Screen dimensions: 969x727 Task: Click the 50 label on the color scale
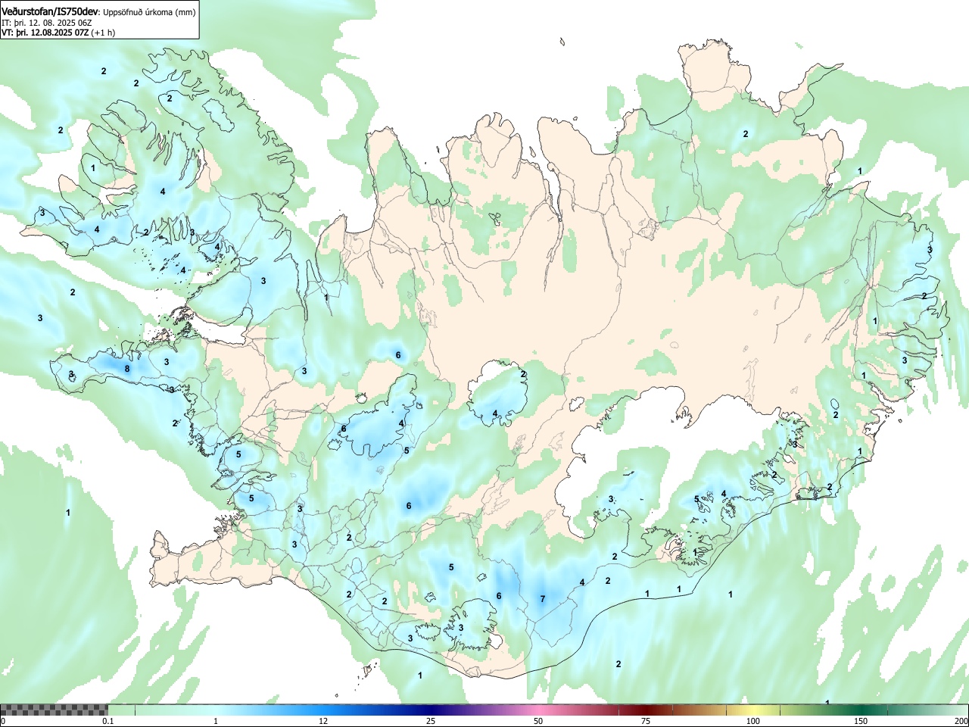(x=538, y=721)
